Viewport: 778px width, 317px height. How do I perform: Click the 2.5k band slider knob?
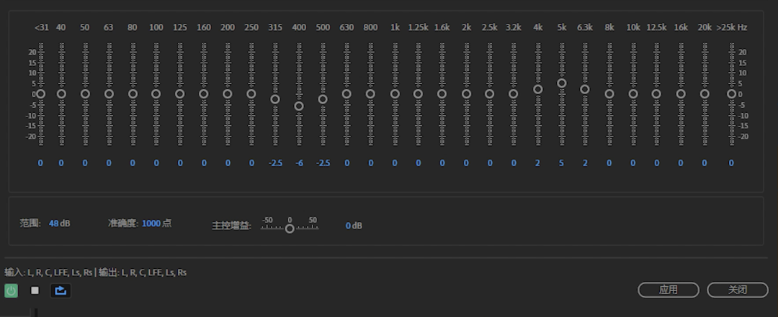(490, 93)
